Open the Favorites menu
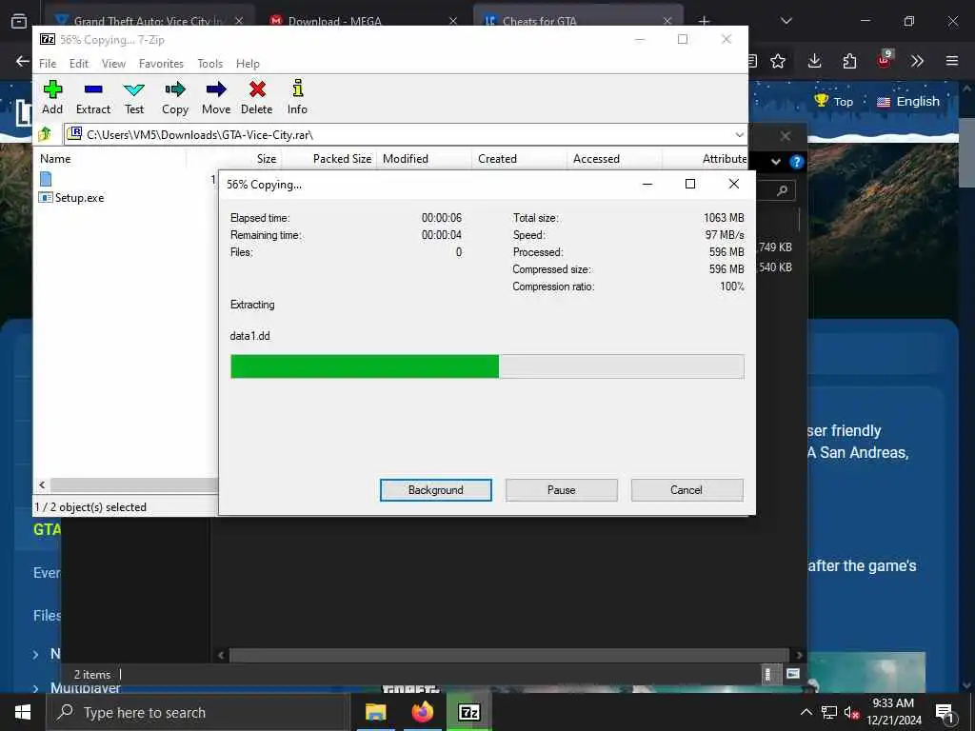 [161, 64]
